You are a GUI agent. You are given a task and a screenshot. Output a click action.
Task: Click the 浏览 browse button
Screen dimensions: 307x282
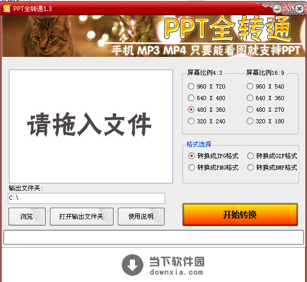click(27, 217)
